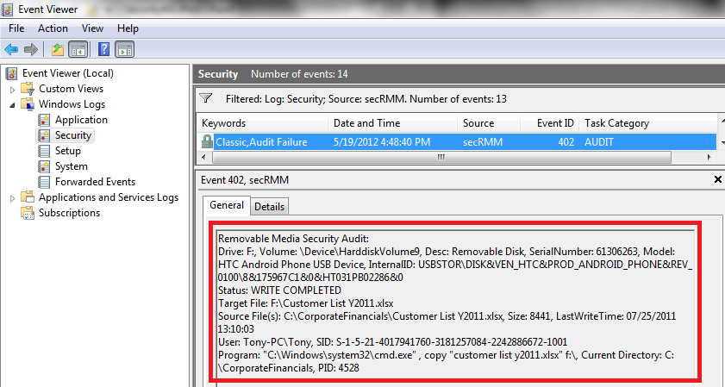
Task: Select the Windows Logs tree item
Action: 72,104
